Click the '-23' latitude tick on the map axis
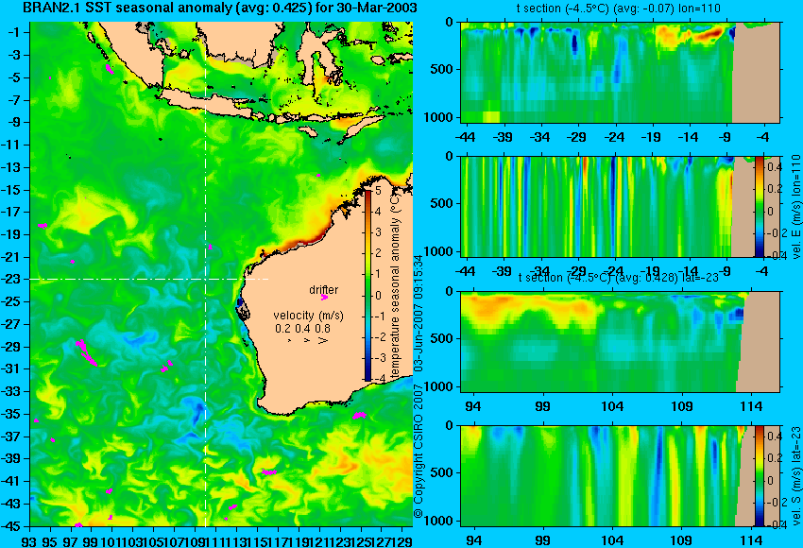 tap(11, 279)
